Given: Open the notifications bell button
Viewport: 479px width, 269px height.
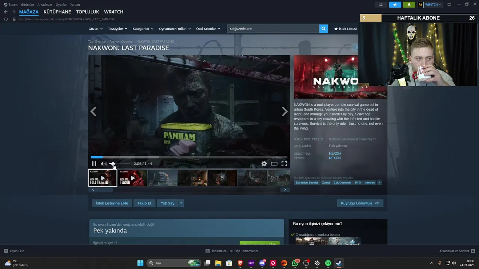Looking at the screenshot, I should [x=409, y=4].
